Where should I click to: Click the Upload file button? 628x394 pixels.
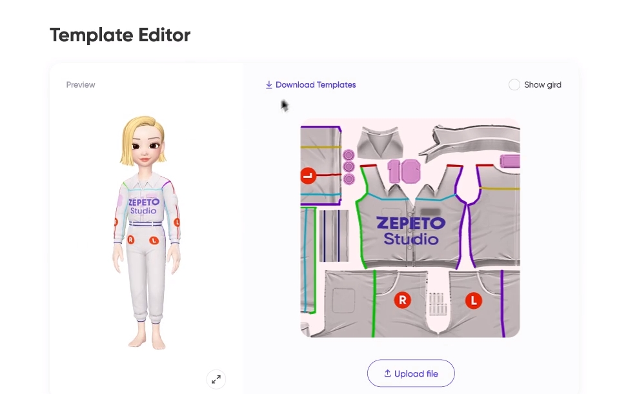coord(411,373)
